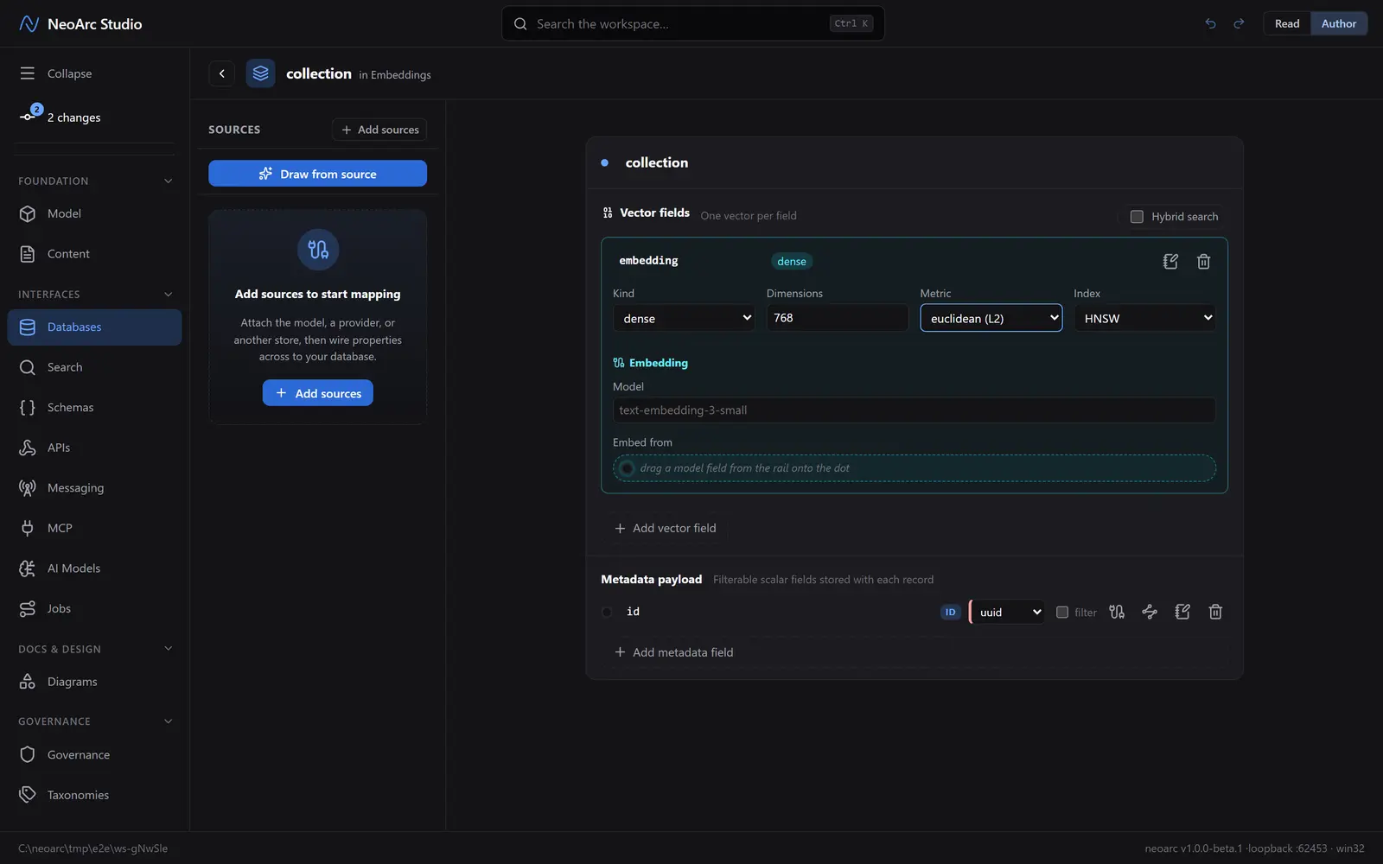
Task: Click the Draw from source button
Action: click(x=317, y=174)
